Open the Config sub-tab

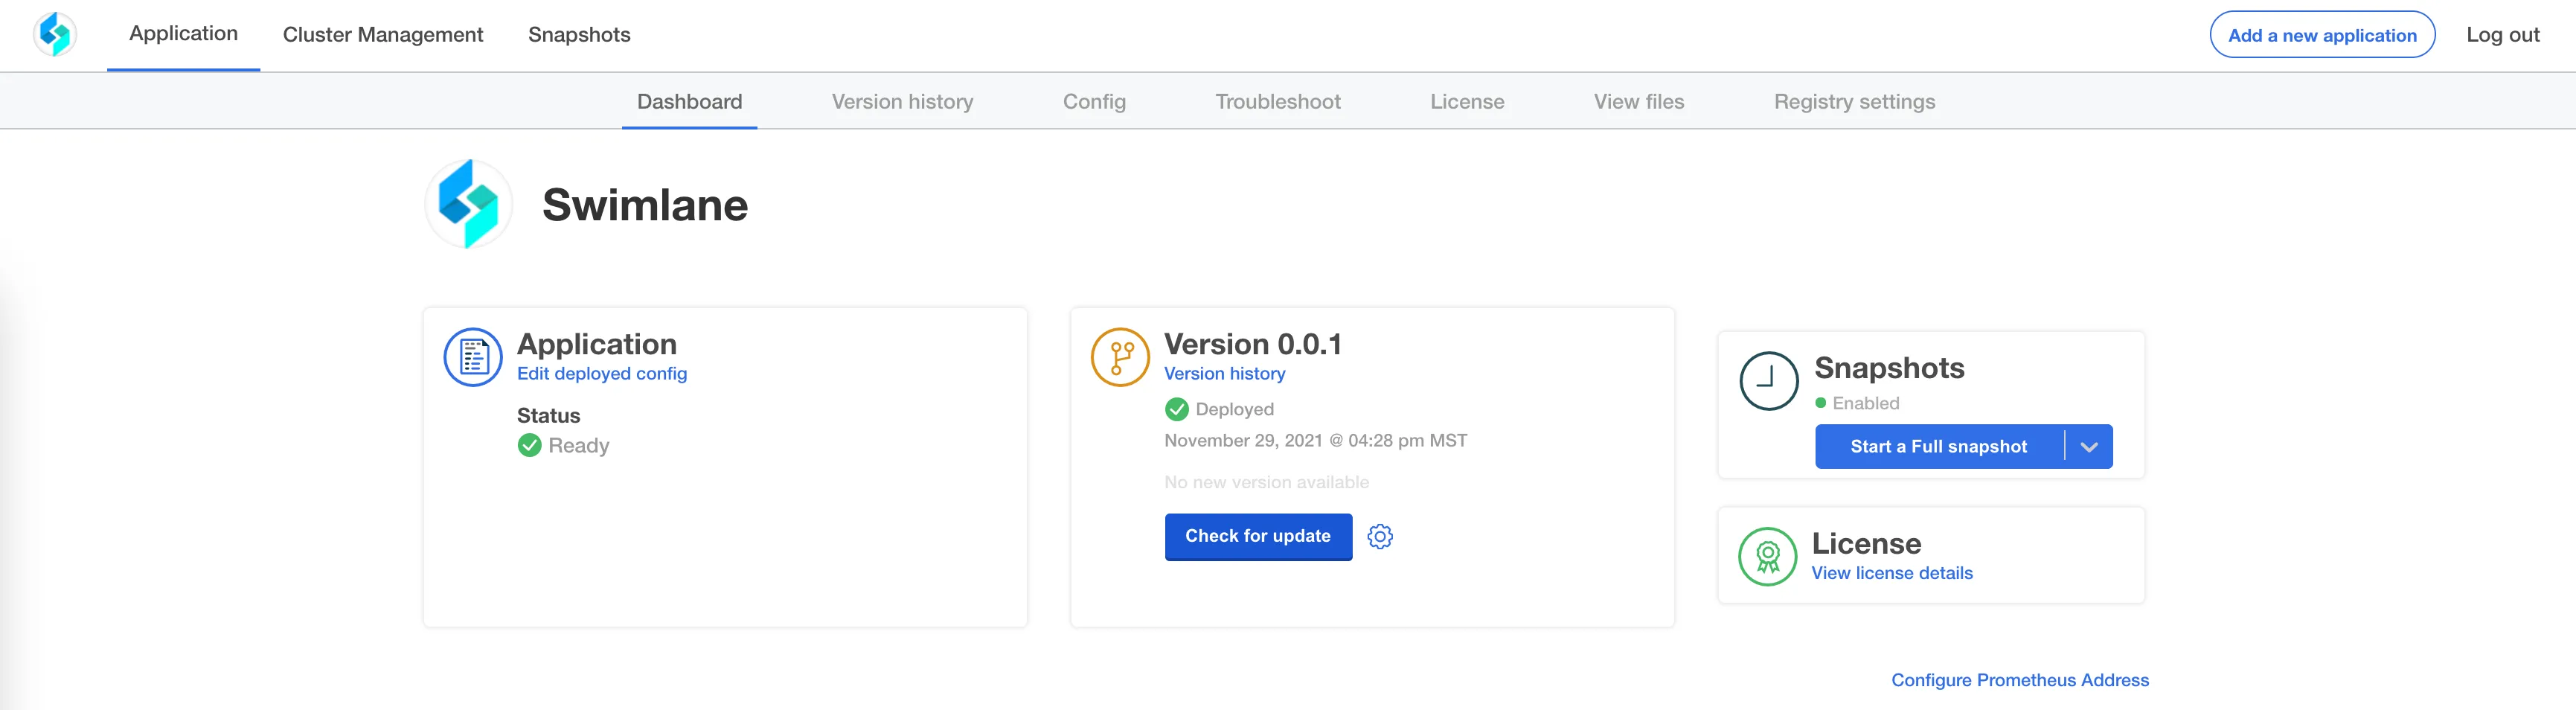[x=1094, y=102]
